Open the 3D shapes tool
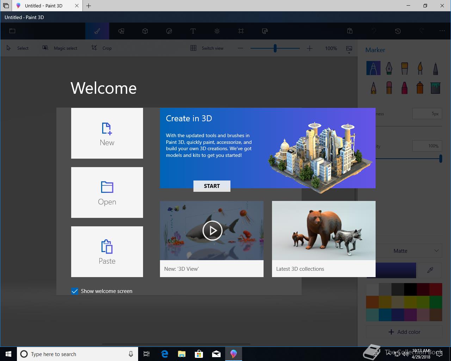This screenshot has width=451, height=361. [145, 31]
